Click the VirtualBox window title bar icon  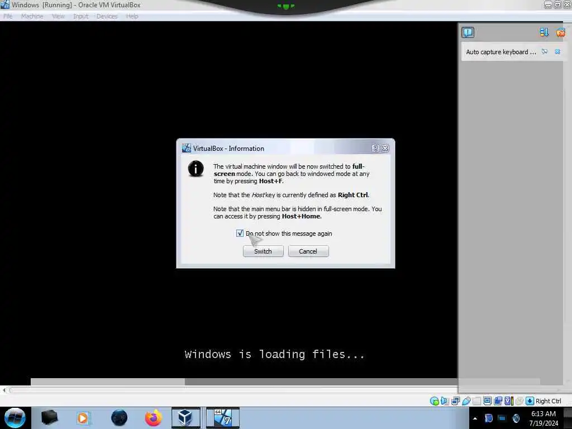tap(5, 4)
